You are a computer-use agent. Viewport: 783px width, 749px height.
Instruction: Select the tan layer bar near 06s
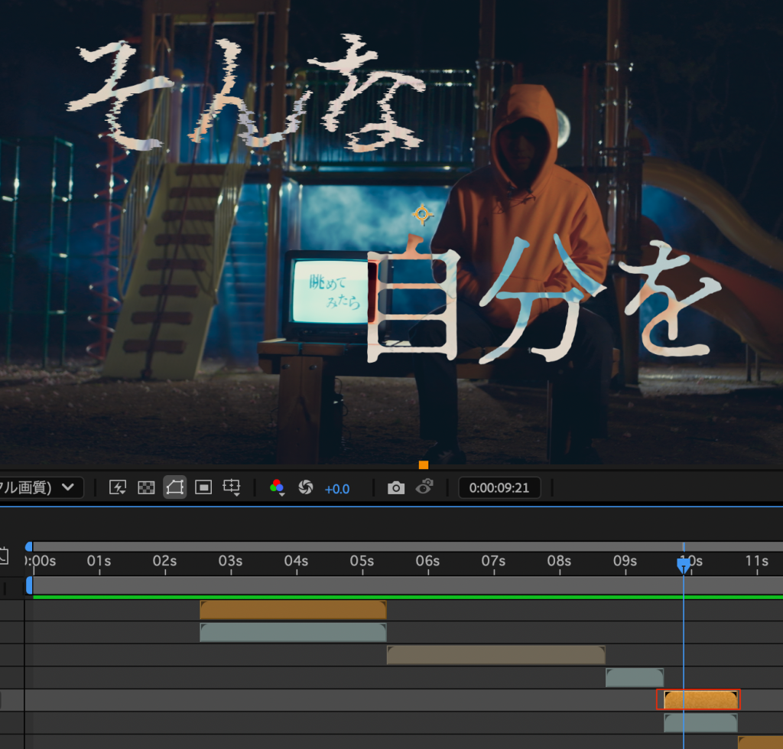click(495, 655)
